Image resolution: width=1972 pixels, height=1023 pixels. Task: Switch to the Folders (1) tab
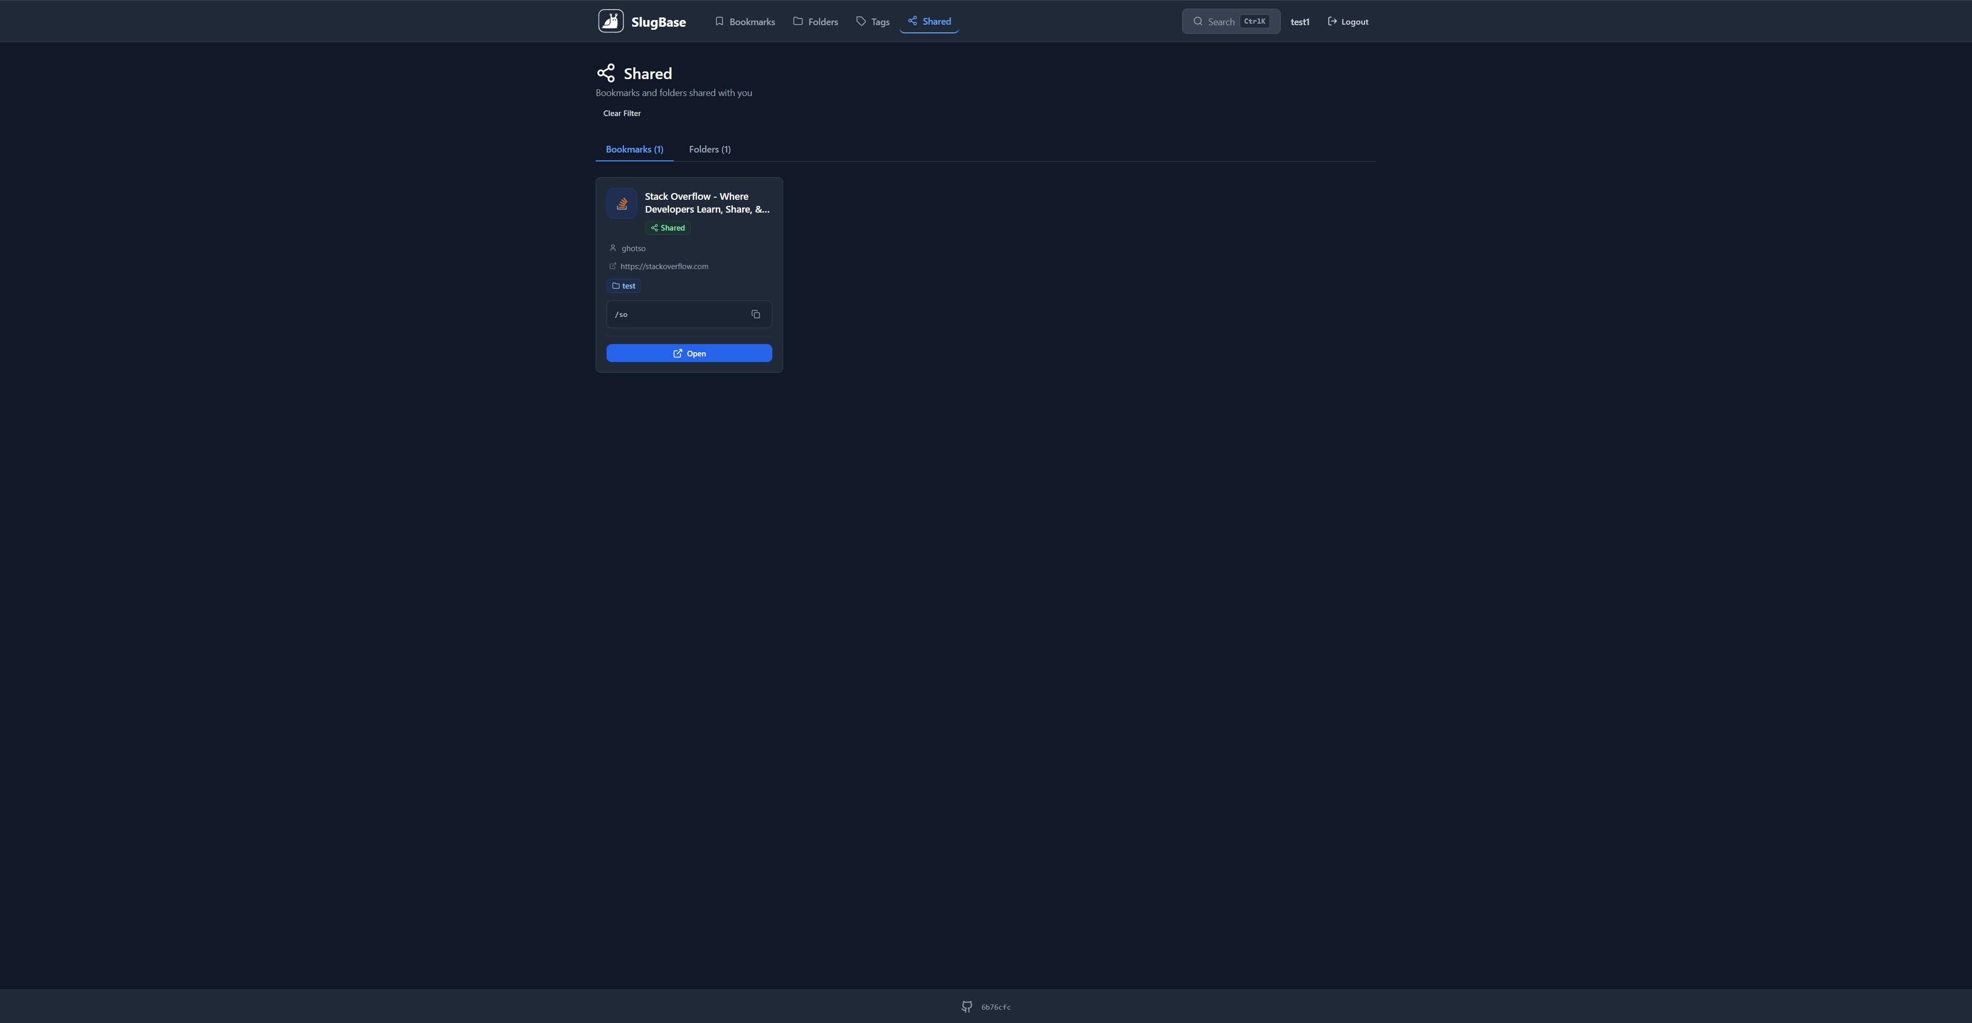(709, 149)
